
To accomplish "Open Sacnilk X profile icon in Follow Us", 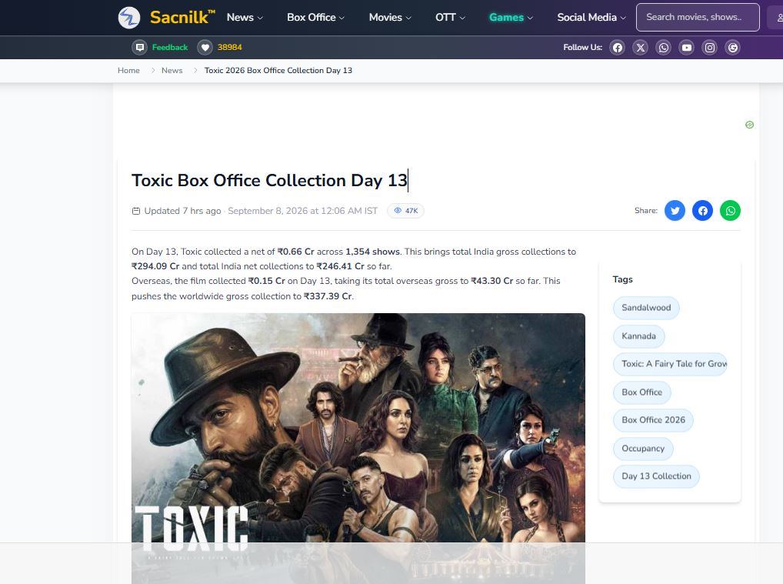I will pos(641,48).
